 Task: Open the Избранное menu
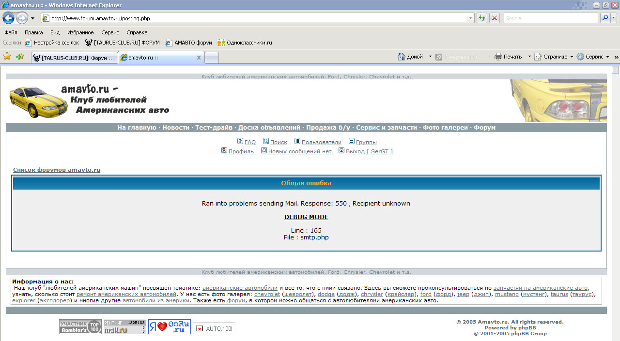80,32
